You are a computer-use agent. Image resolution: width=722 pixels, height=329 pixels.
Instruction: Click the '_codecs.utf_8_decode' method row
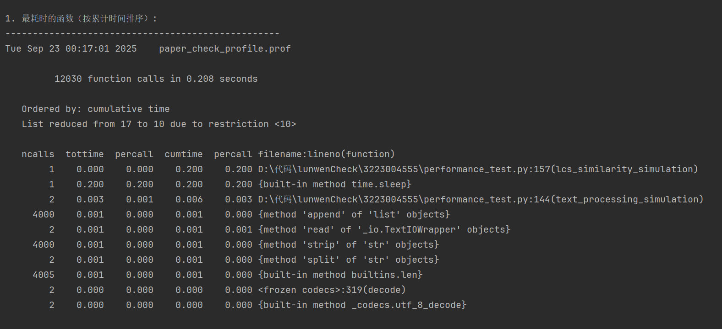(362, 305)
